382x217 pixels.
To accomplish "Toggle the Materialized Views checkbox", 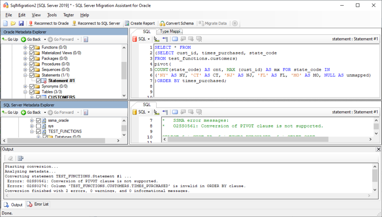I will pos(32,53).
